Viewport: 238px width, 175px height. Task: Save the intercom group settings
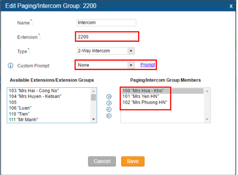pyautogui.click(x=133, y=161)
